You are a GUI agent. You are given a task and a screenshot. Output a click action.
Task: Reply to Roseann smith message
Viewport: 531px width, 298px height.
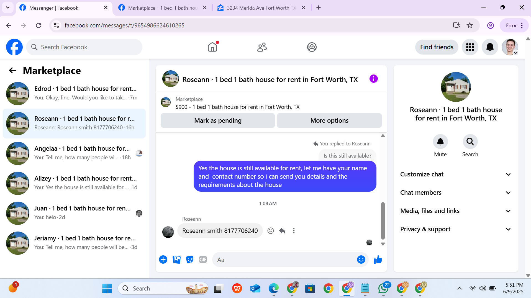(x=282, y=231)
